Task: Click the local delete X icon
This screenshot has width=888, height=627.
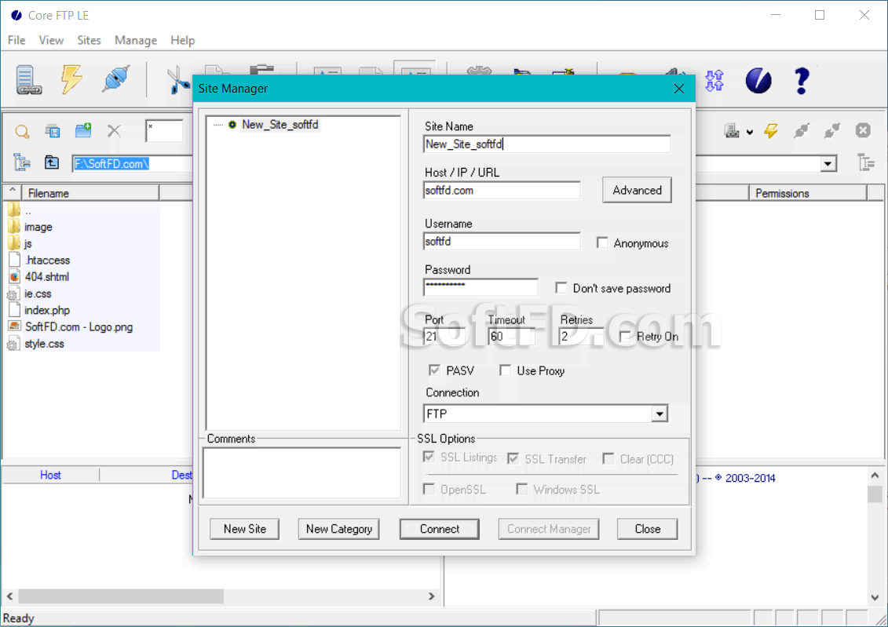Action: tap(114, 131)
